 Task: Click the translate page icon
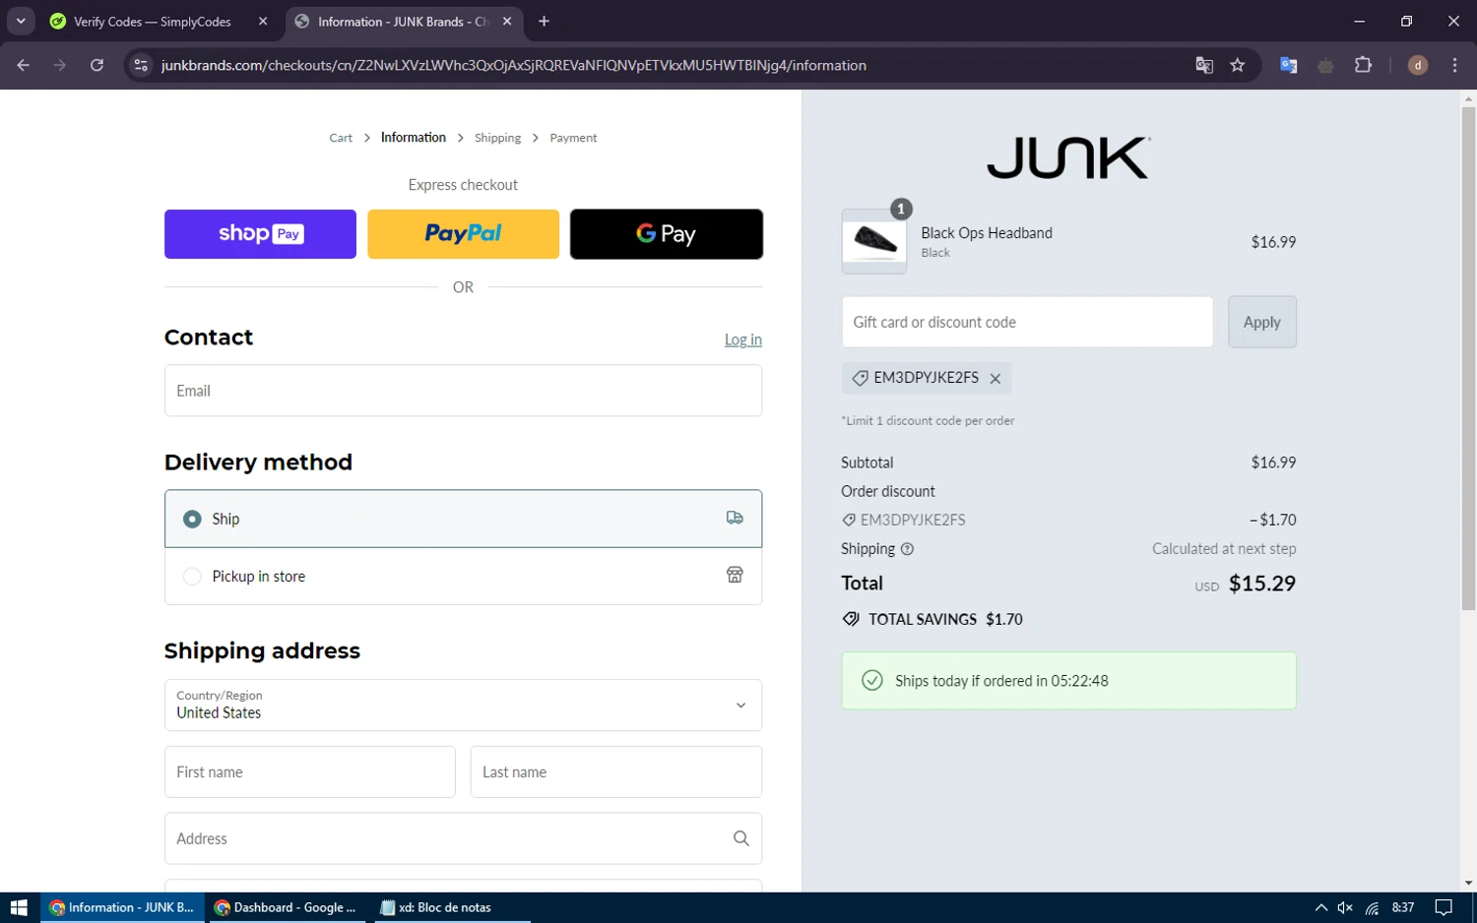click(x=1204, y=65)
